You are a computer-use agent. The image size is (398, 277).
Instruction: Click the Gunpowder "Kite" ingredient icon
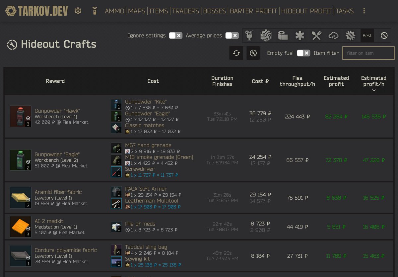pyautogui.click(x=116, y=105)
